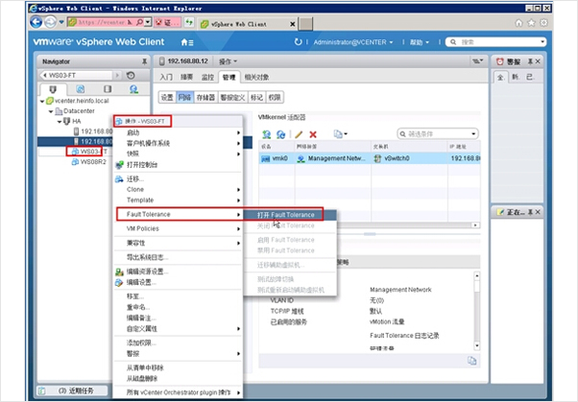The height and width of the screenshot is (402, 578).
Task: Switch to the Storage inventory tab
Action: (108, 89)
